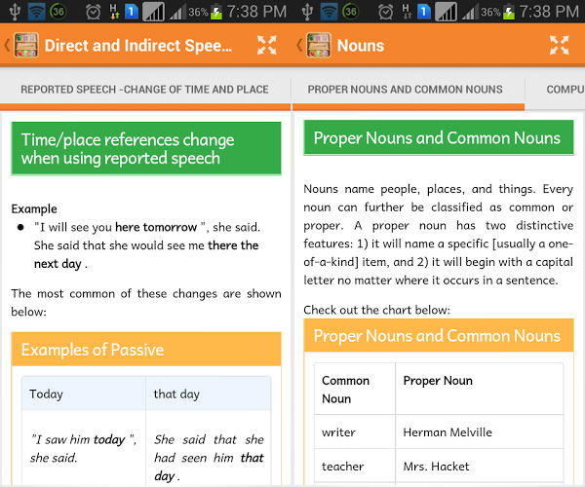Tap the alarm clock icon in left status bar
The height and width of the screenshot is (487, 585).
coord(93,12)
